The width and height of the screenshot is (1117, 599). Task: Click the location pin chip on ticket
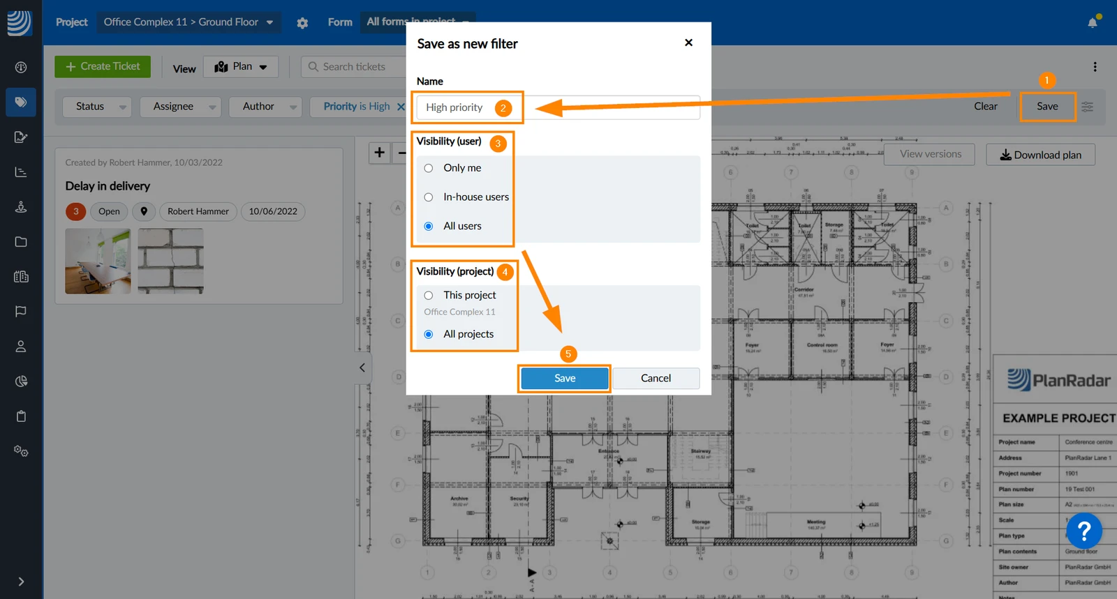point(144,211)
